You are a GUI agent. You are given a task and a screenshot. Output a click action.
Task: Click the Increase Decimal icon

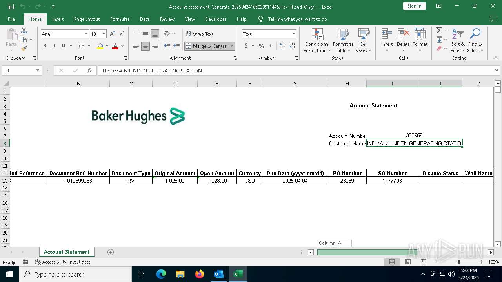[x=282, y=46]
